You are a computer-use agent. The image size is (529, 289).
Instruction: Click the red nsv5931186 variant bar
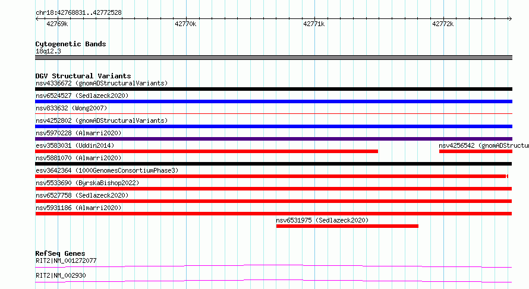click(x=273, y=214)
